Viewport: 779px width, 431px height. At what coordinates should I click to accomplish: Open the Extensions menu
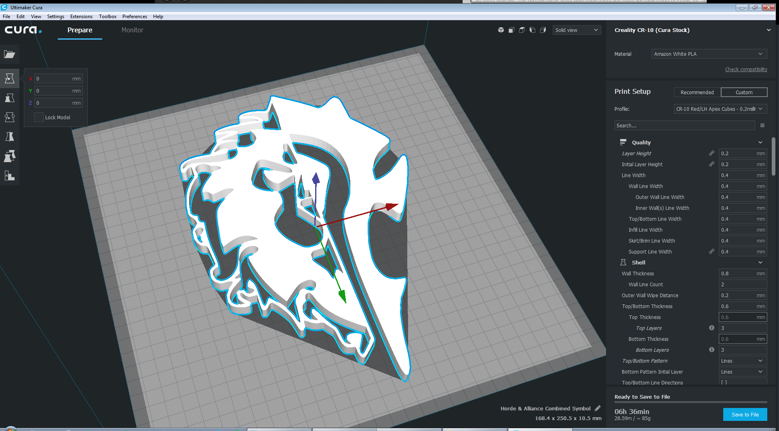[81, 17]
